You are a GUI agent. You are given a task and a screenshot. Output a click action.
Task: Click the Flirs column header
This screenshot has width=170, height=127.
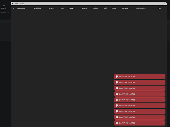pyautogui.click(x=63, y=8)
